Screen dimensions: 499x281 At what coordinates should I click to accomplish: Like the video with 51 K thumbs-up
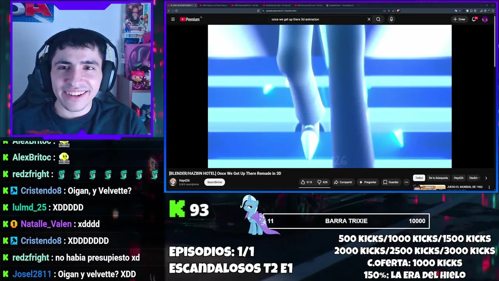point(306,182)
